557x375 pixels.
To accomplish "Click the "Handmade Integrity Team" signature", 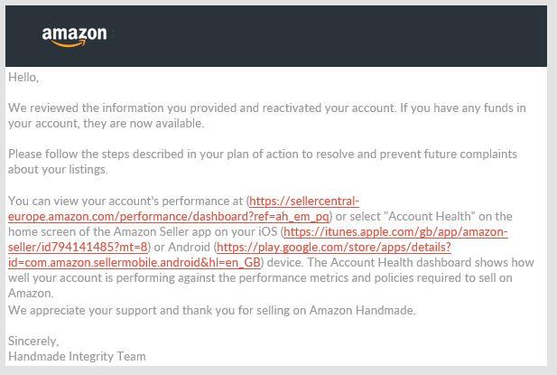I will pos(77,356).
